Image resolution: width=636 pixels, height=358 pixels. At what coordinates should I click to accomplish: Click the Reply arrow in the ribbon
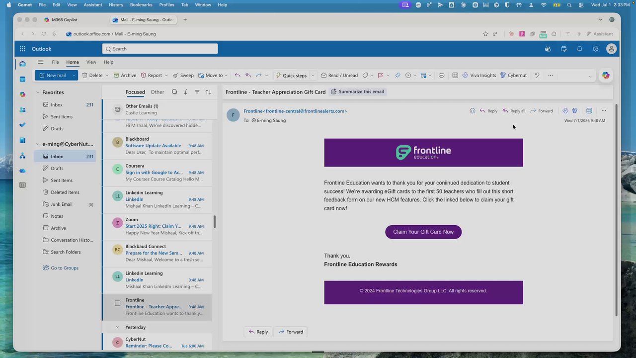238,75
